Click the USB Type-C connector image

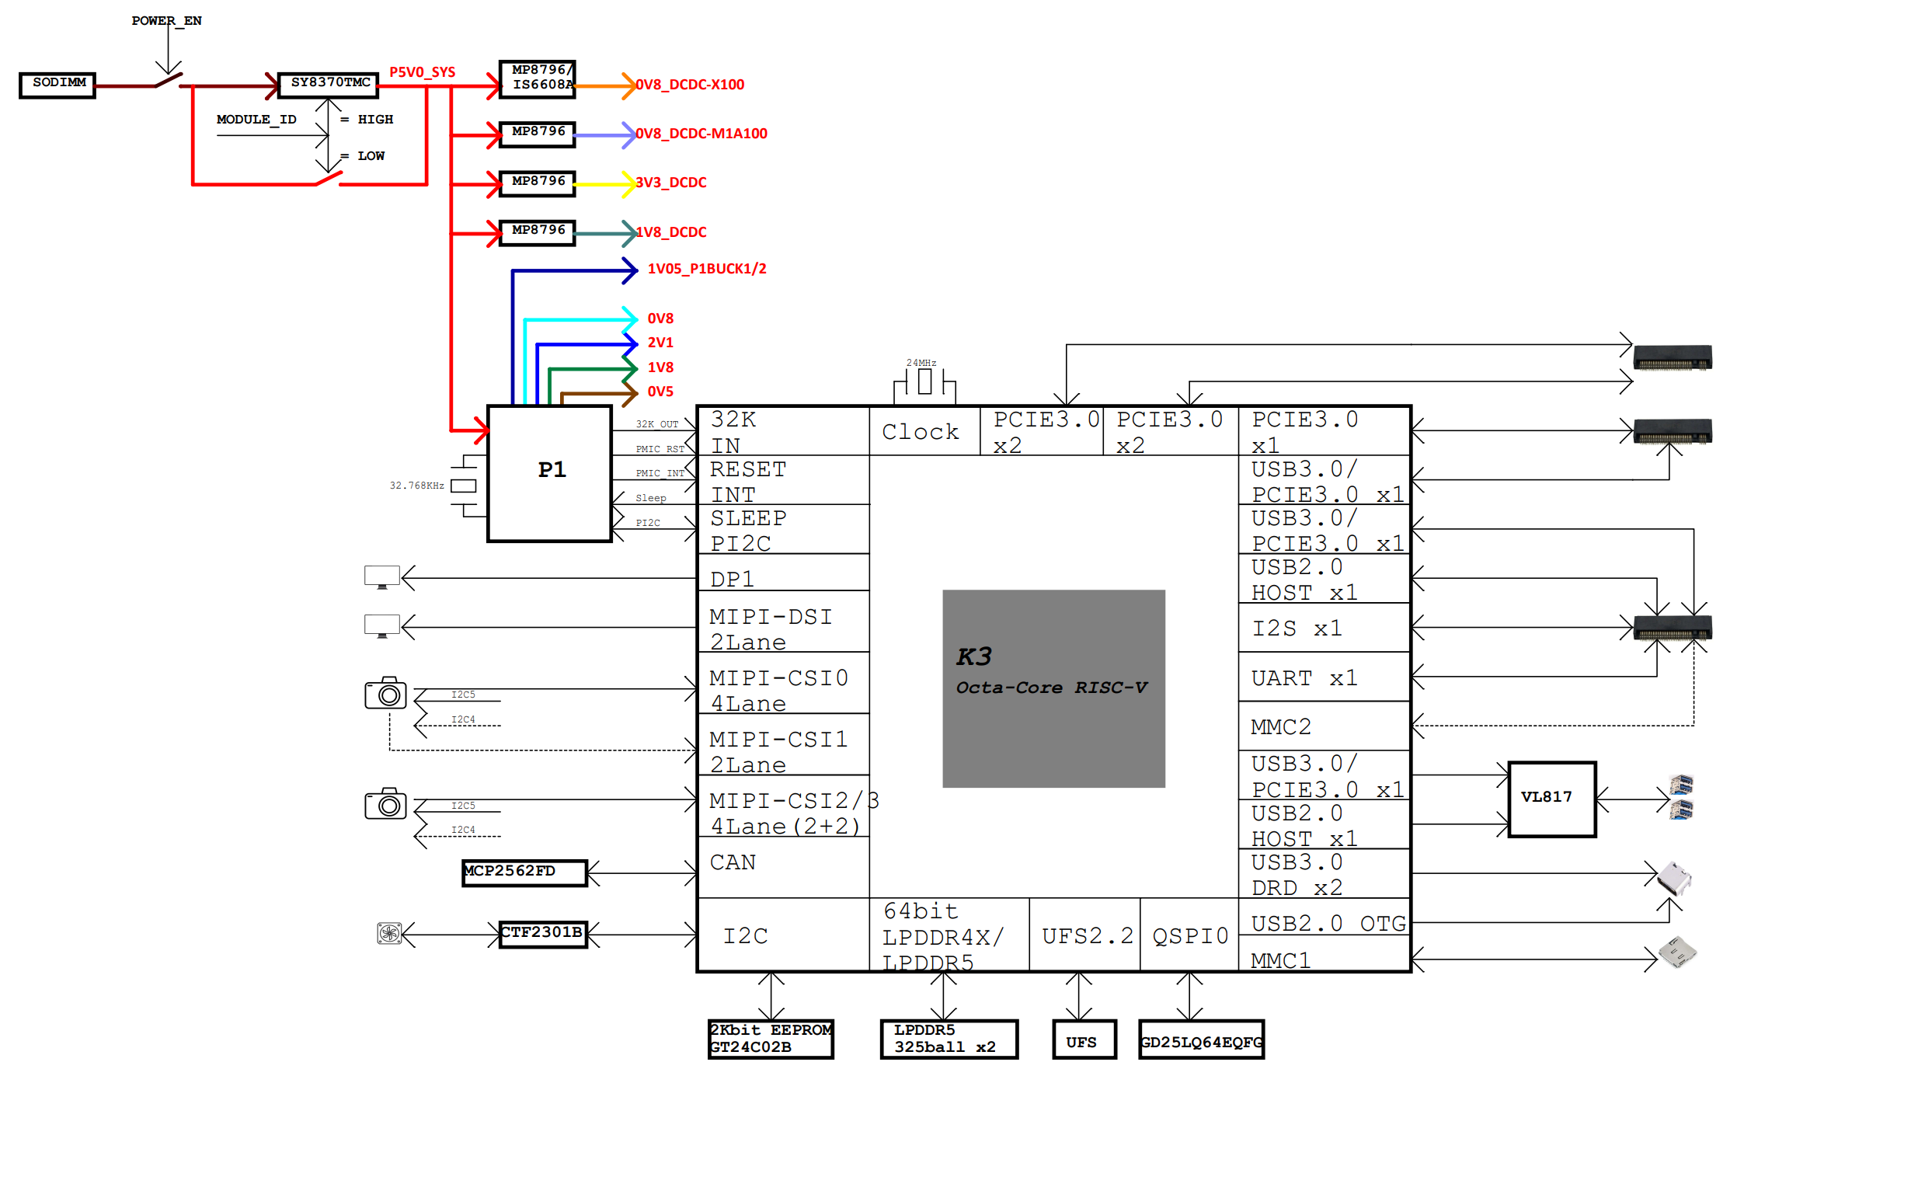point(1674,879)
